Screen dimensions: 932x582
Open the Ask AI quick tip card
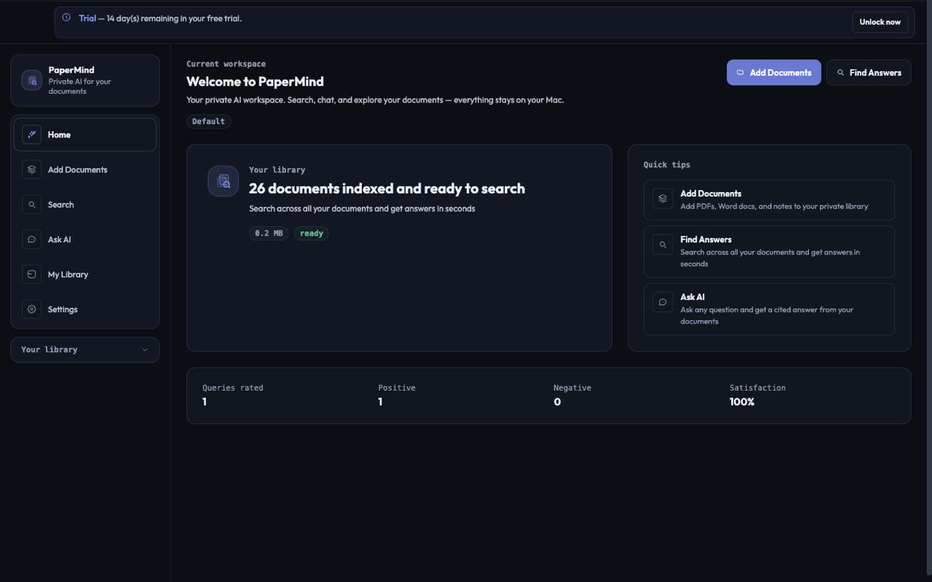tap(769, 309)
